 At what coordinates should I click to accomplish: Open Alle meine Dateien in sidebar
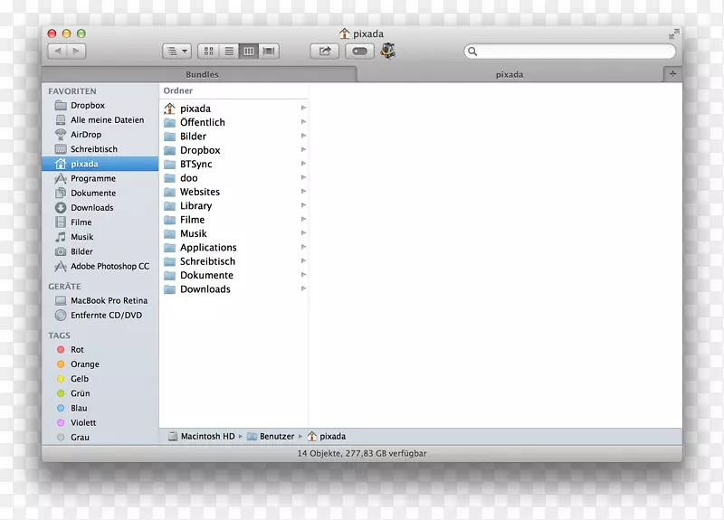point(100,120)
